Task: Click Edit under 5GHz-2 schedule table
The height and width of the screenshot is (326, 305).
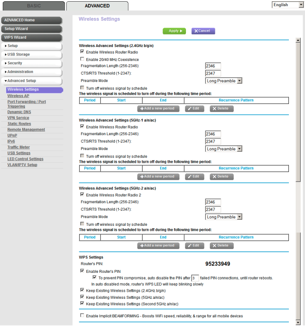Action: (x=195, y=246)
